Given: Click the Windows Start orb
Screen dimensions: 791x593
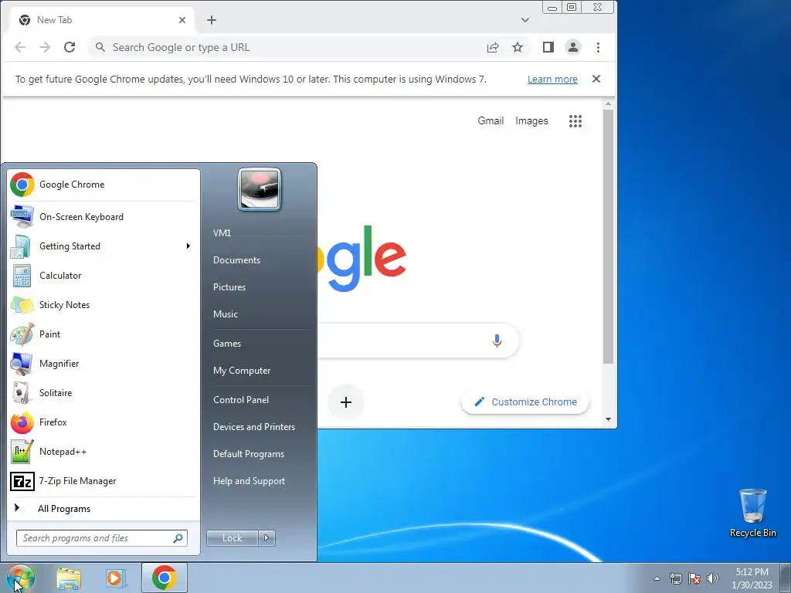Looking at the screenshot, I should click(20, 578).
